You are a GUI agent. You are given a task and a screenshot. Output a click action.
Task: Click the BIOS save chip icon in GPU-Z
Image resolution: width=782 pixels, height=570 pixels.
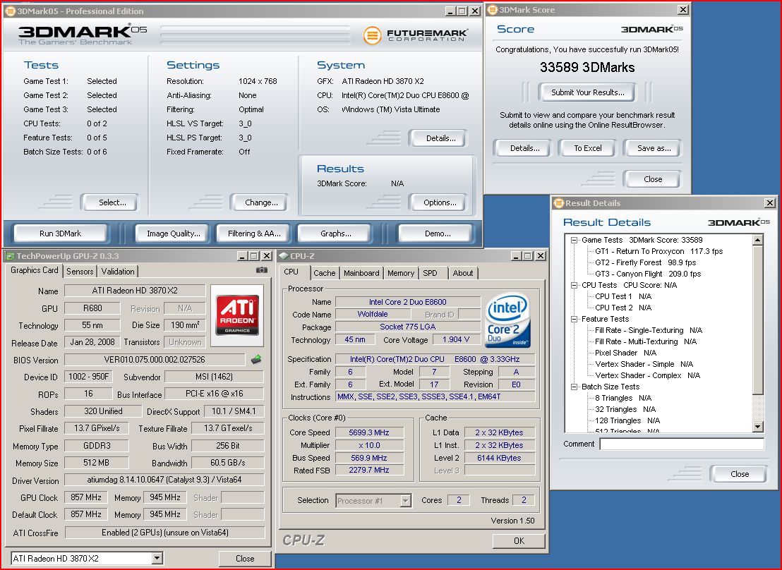[x=256, y=359]
